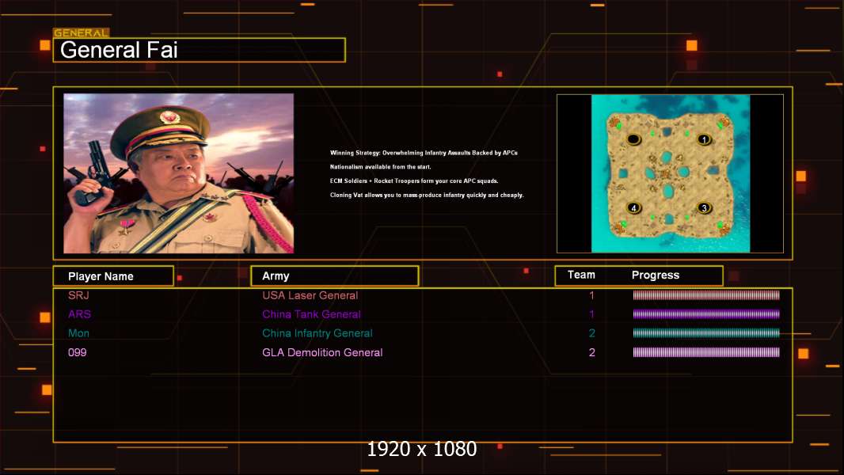Click start position 4 on the minimap
The image size is (844, 475).
[x=633, y=207]
